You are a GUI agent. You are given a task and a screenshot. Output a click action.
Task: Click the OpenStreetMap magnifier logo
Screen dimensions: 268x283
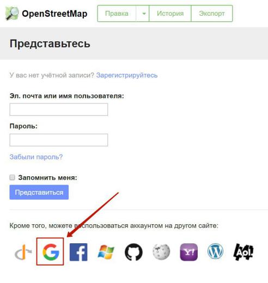(12, 14)
